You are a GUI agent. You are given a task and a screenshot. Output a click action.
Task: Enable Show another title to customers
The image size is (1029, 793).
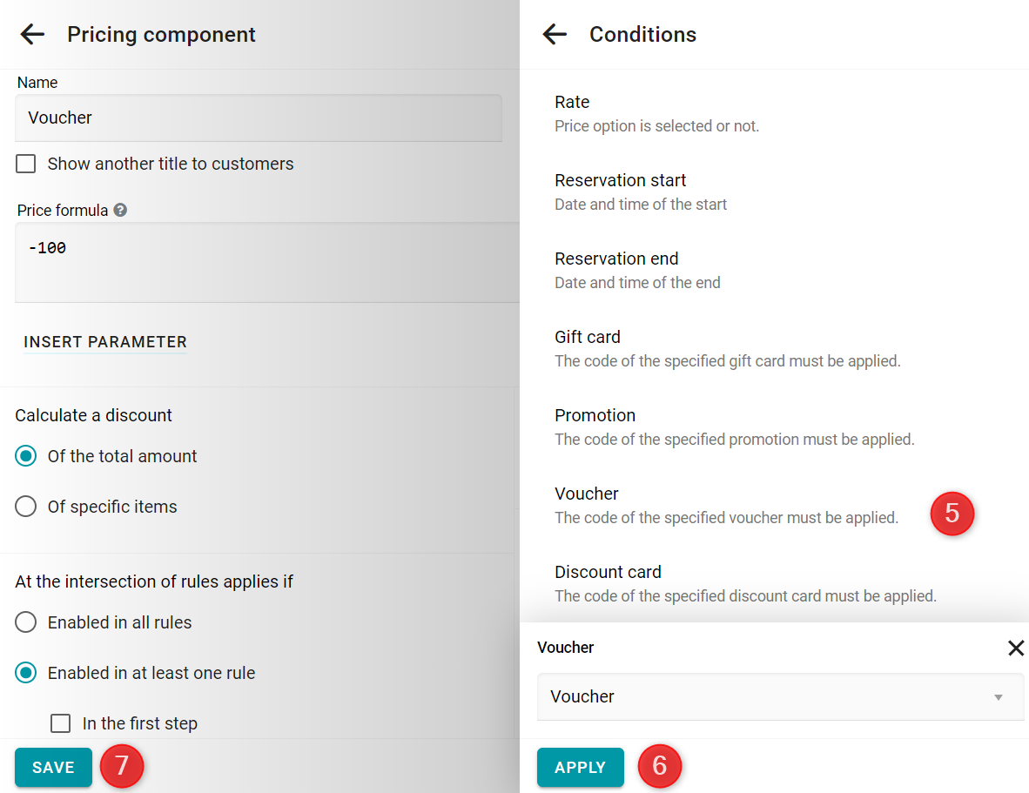[25, 164]
